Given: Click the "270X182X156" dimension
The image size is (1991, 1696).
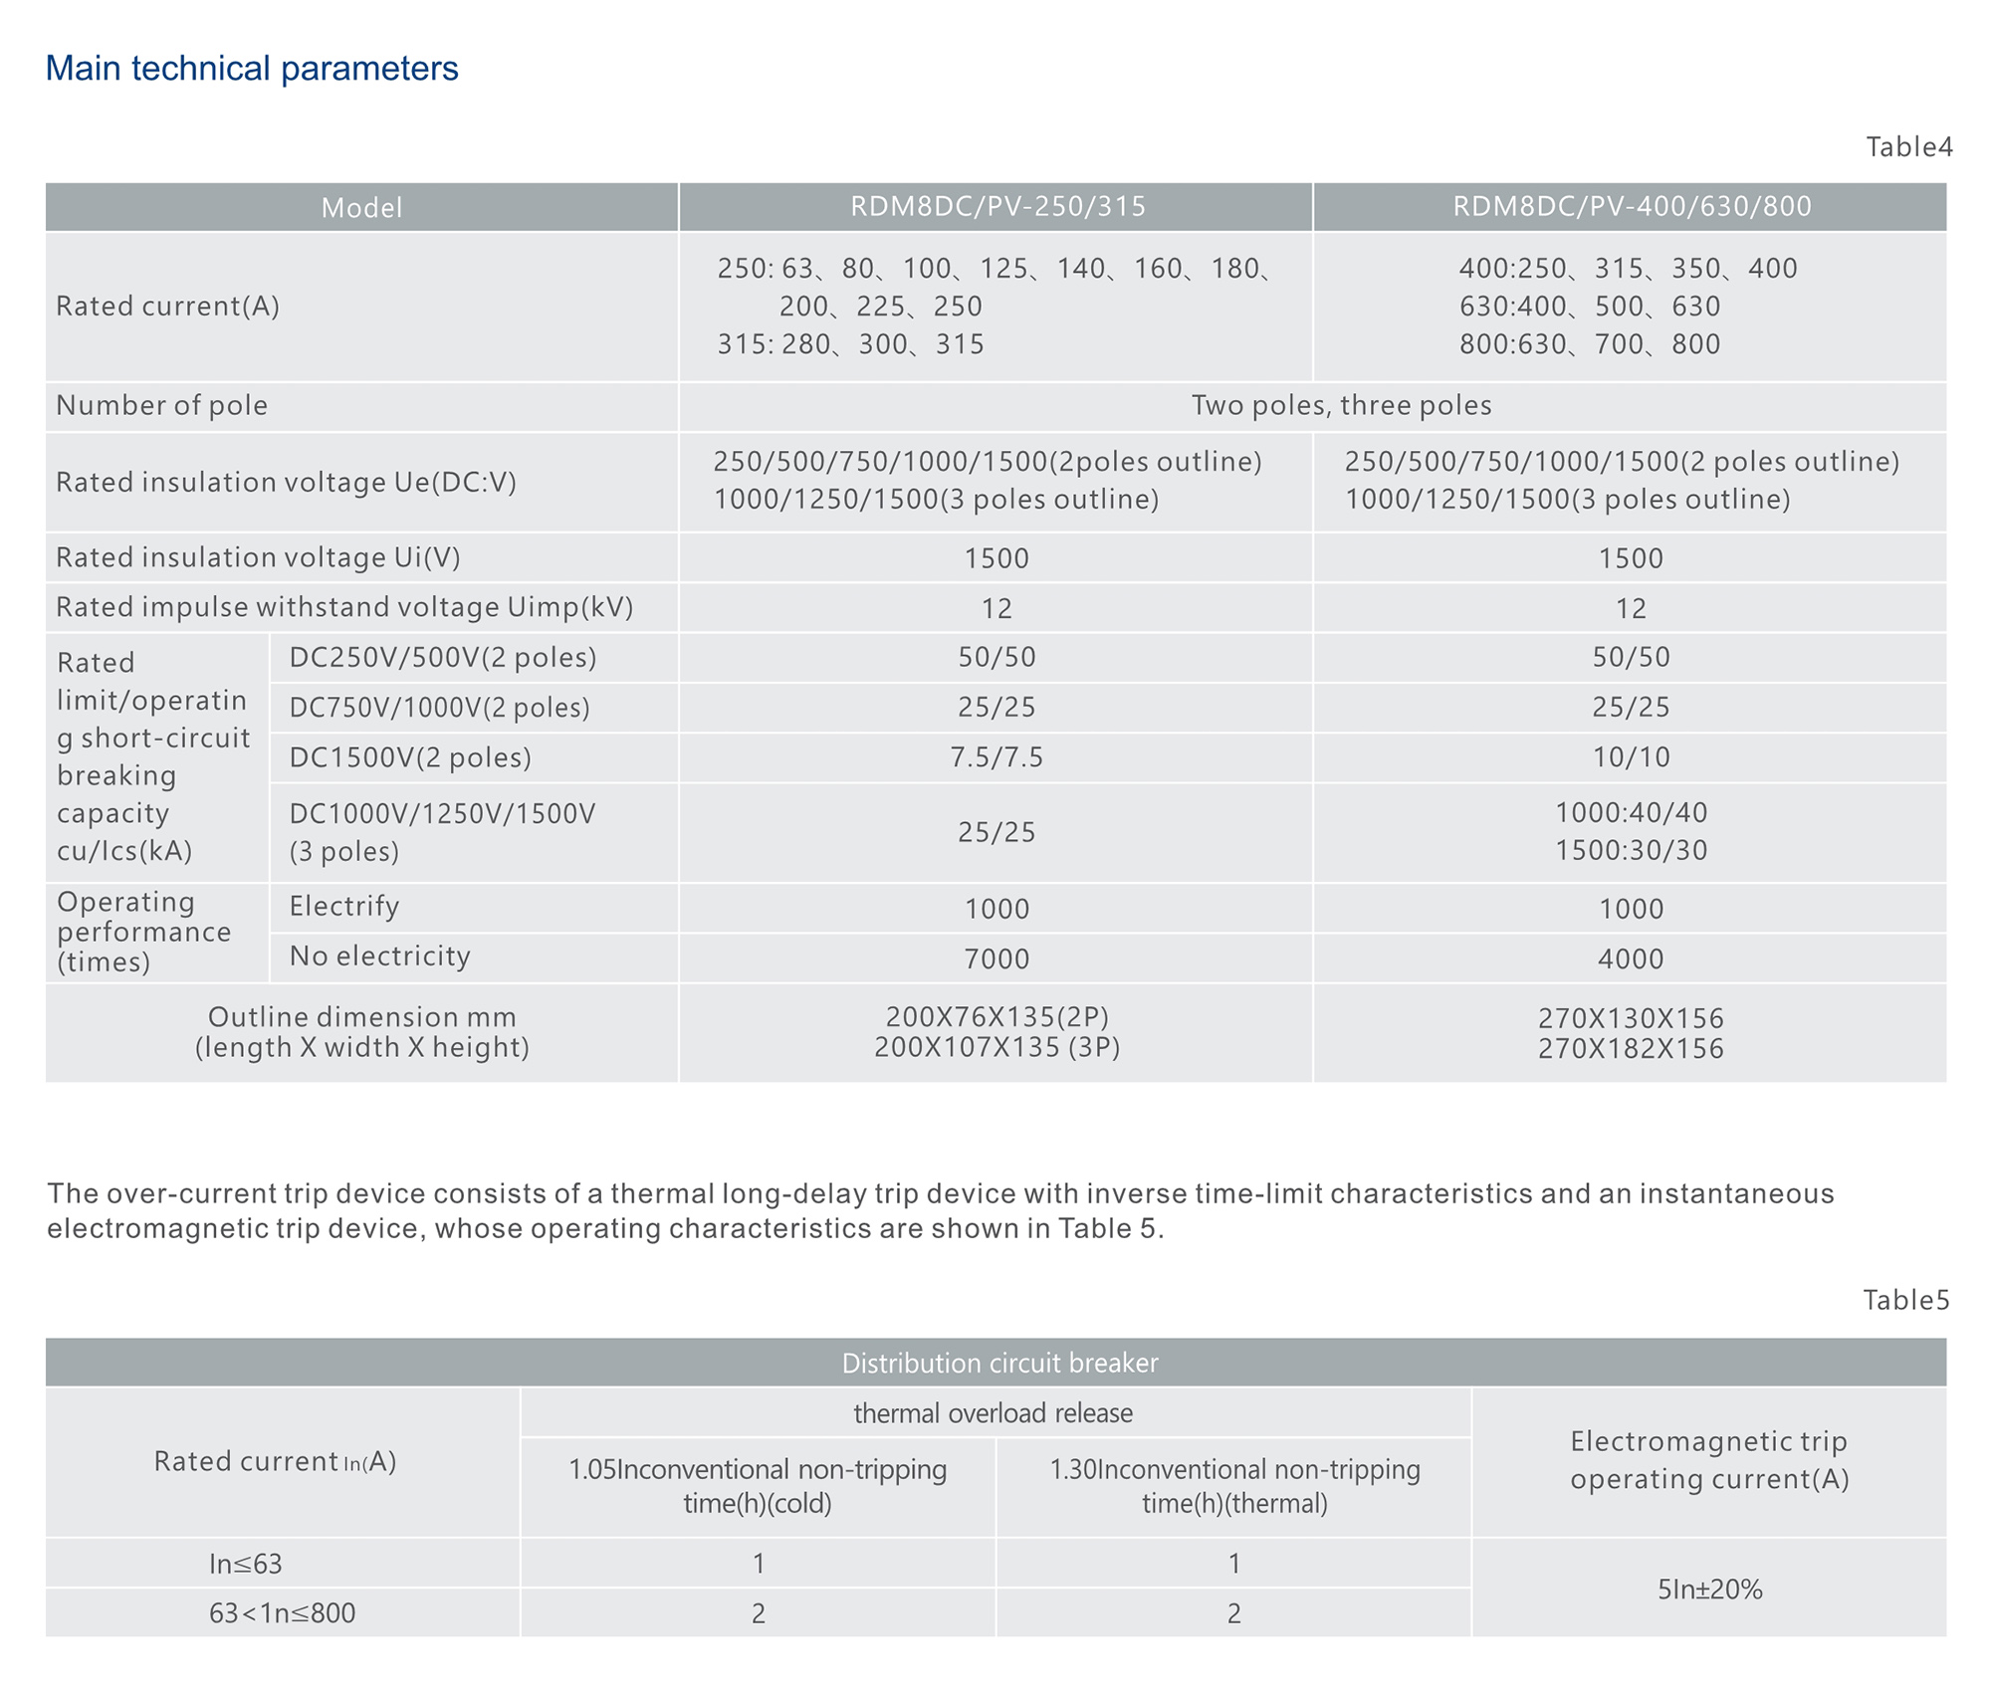Looking at the screenshot, I should pyautogui.click(x=1631, y=1049).
